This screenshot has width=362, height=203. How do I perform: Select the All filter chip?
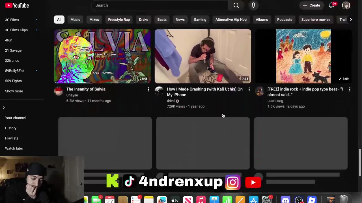point(59,19)
